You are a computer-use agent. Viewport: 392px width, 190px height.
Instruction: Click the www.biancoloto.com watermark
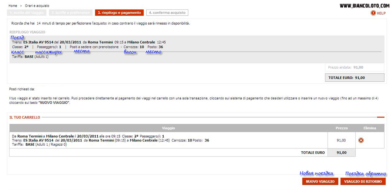point(364,6)
